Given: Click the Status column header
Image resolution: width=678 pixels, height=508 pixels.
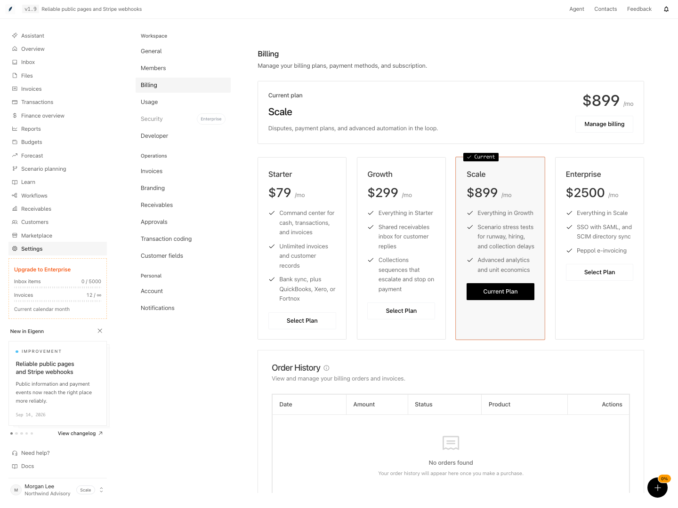Looking at the screenshot, I should [x=444, y=405].
